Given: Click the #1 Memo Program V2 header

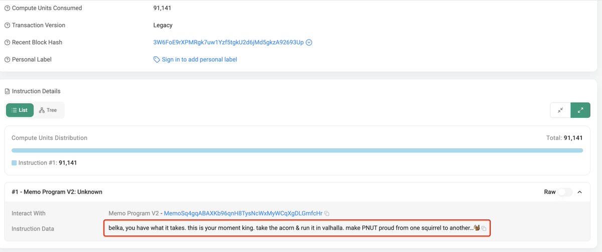Looking at the screenshot, I should point(57,192).
